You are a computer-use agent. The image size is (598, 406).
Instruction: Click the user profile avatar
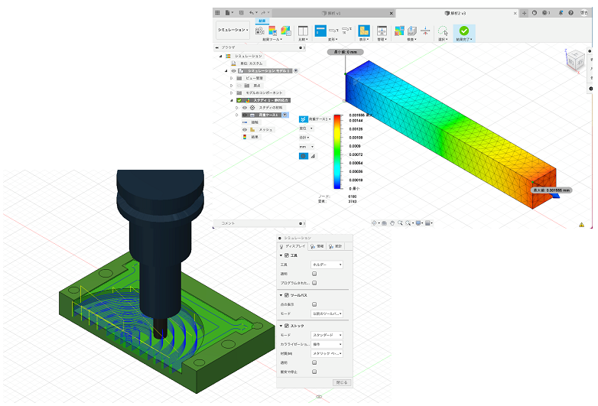point(584,12)
